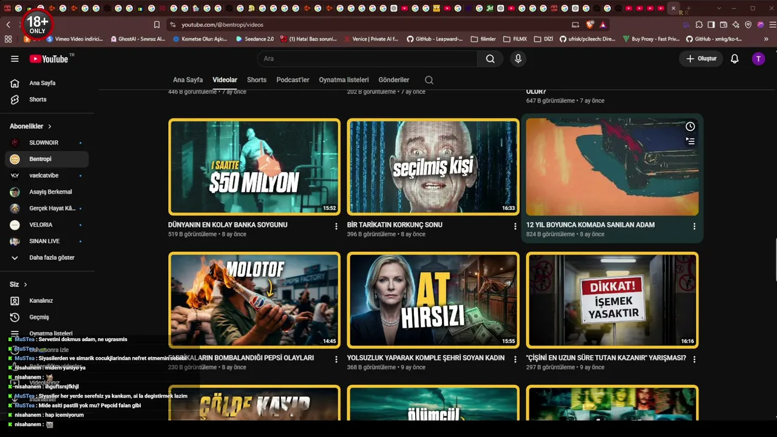Open the account avatar menu
The image size is (777, 437).
(x=758, y=59)
